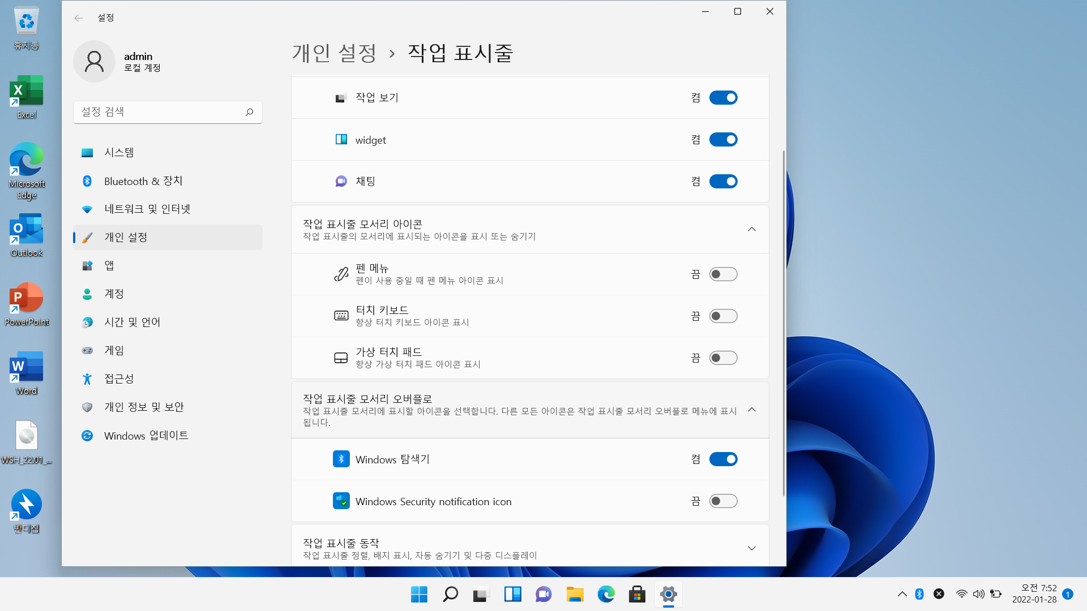Select the 휴지통 recycle bin icon
The width and height of the screenshot is (1087, 611).
[27, 28]
